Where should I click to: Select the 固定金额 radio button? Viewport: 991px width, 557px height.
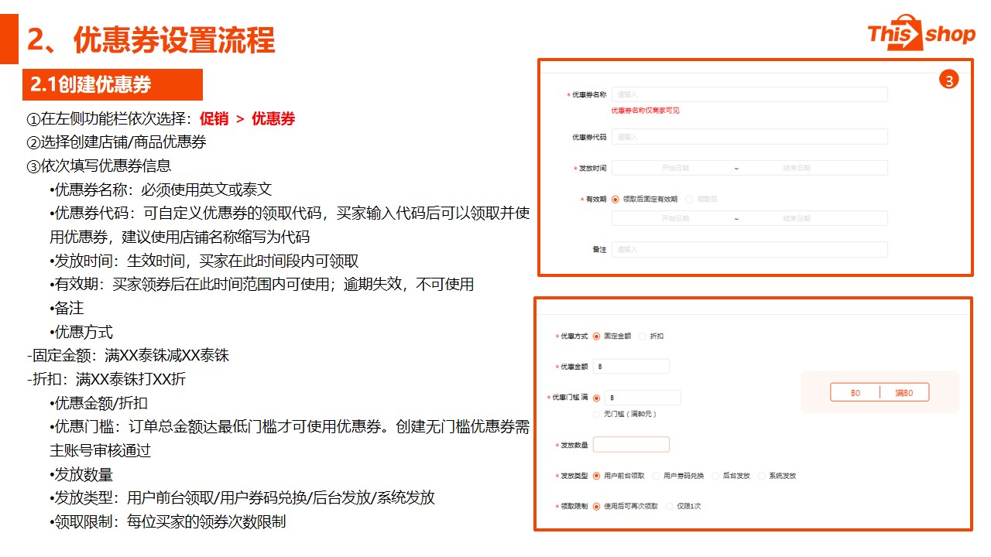click(596, 337)
